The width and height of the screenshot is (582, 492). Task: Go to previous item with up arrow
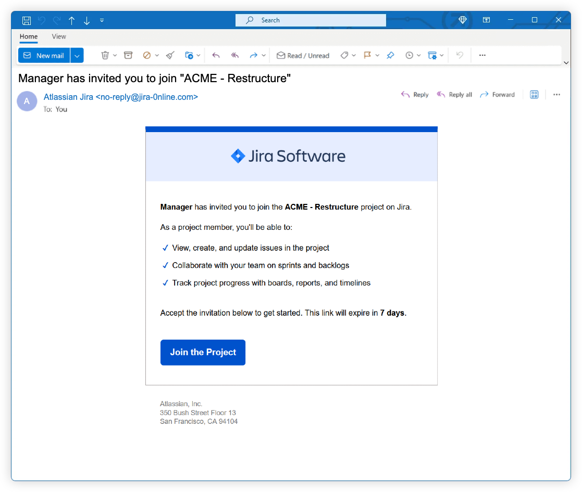point(71,20)
